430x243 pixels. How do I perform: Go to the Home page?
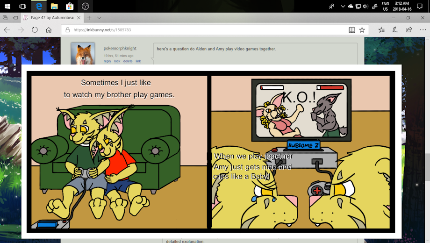49,30
